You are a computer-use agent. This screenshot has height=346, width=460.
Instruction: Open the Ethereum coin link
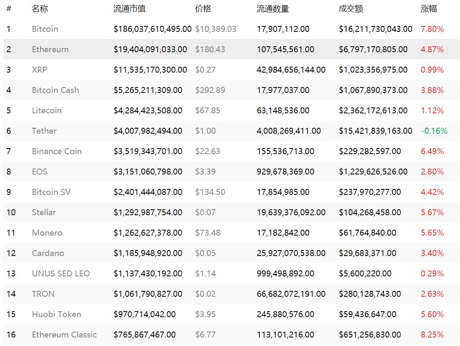[x=50, y=50]
